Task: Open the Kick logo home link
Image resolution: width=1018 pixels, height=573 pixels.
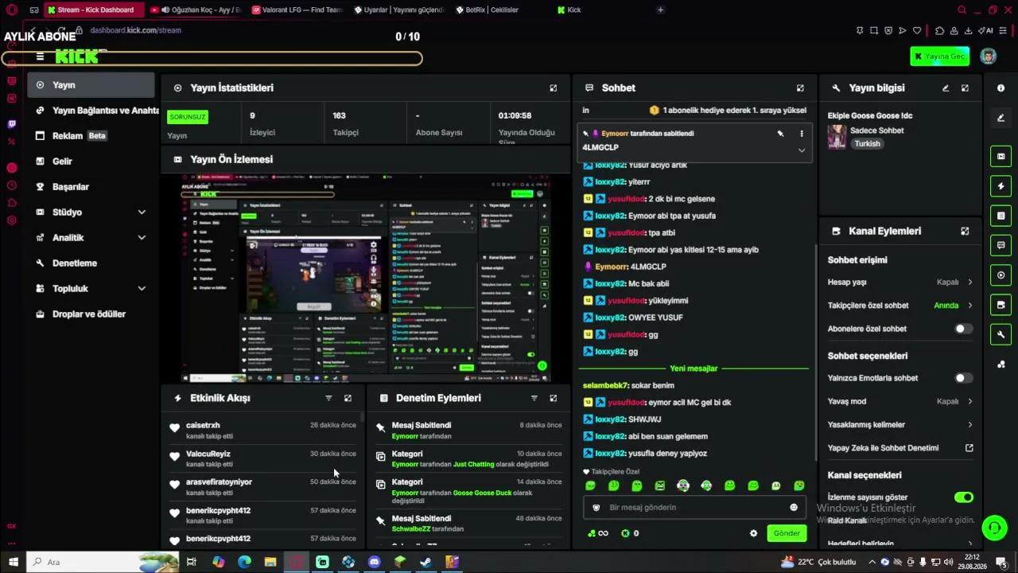Action: 77,57
